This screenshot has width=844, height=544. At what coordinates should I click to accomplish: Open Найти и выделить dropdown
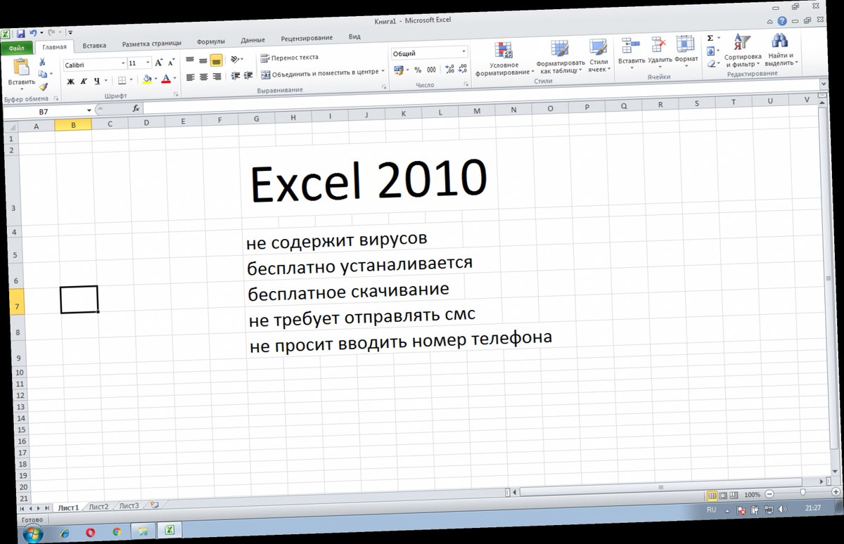tap(780, 49)
